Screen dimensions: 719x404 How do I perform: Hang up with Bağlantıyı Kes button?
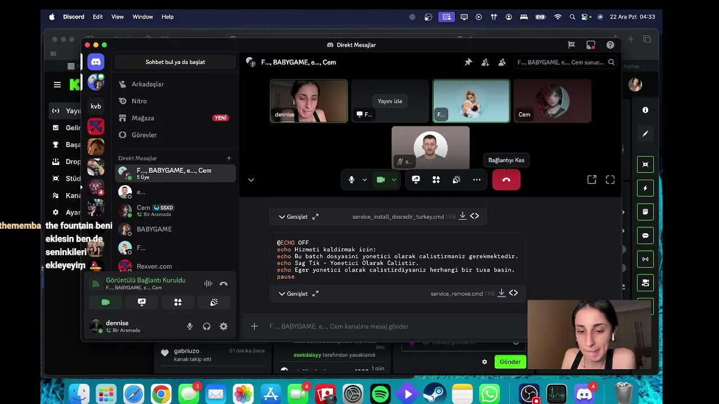(x=506, y=180)
